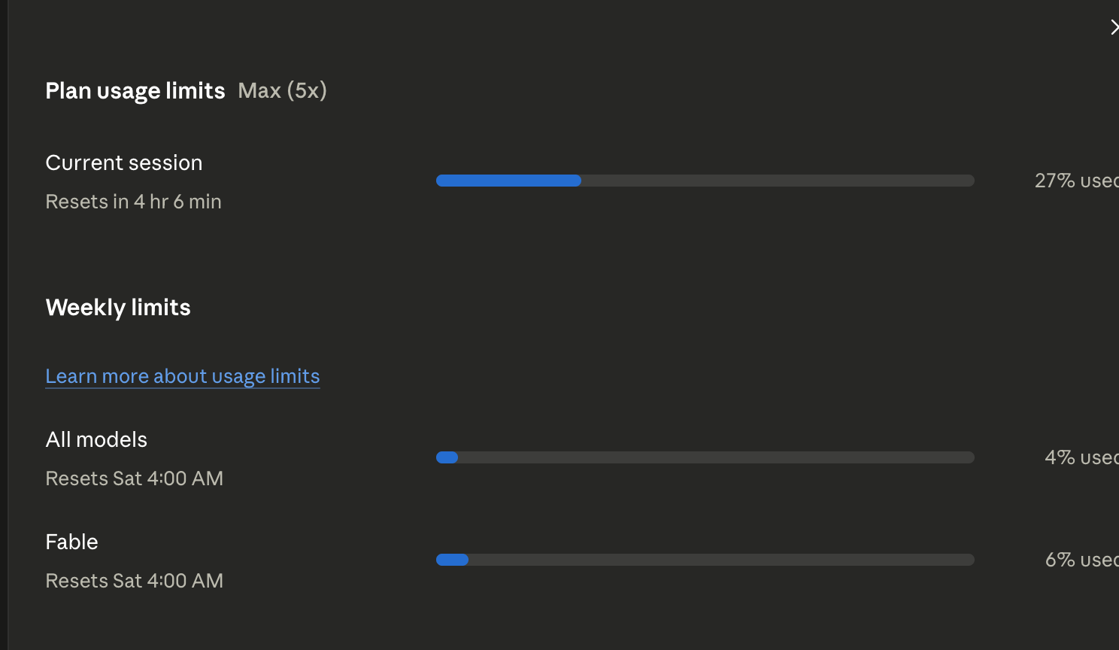
Task: Click the blue filled part of session bar
Action: click(x=508, y=181)
